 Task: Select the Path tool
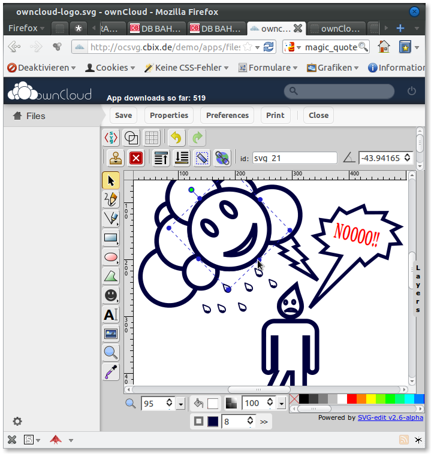tap(111, 276)
